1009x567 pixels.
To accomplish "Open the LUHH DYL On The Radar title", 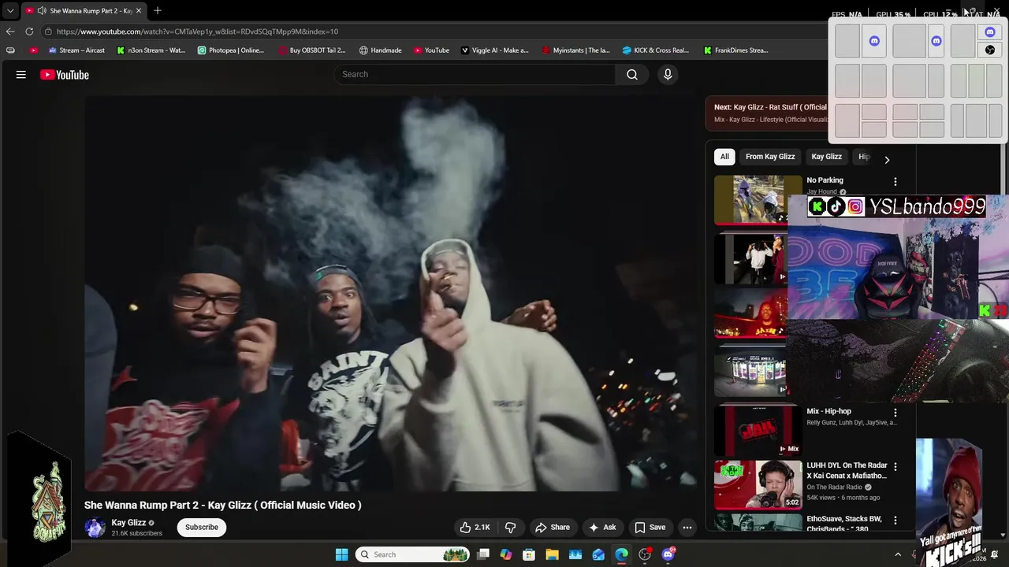I will point(847,470).
